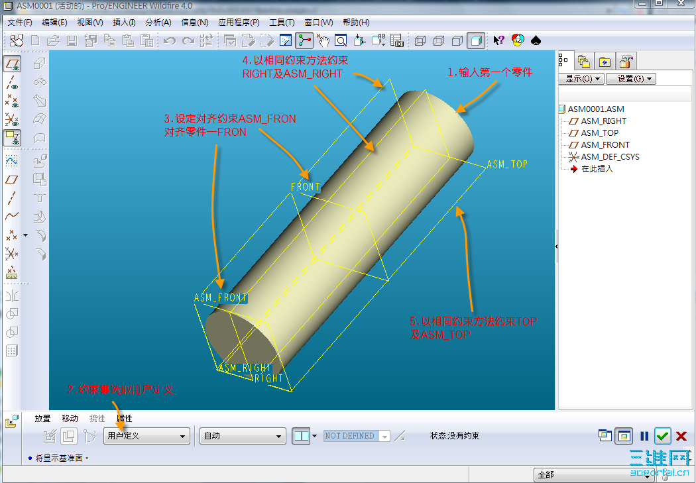Toggle coordinate systems display

12,120
